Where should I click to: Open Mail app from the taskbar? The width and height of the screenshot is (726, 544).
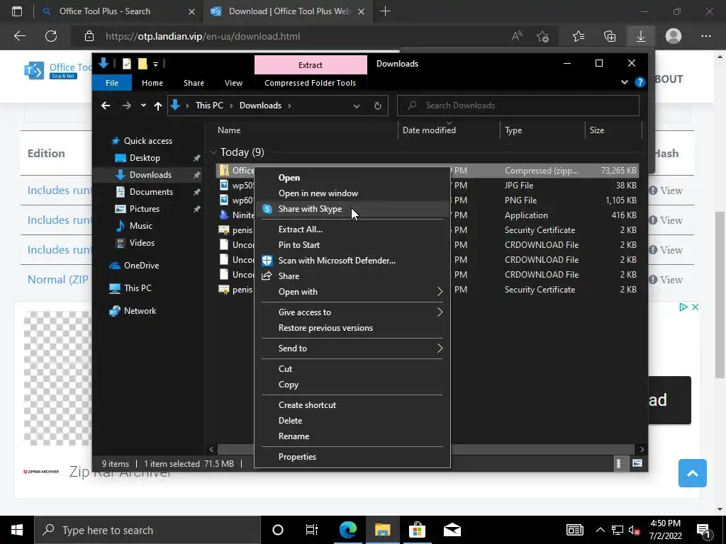coord(452,530)
